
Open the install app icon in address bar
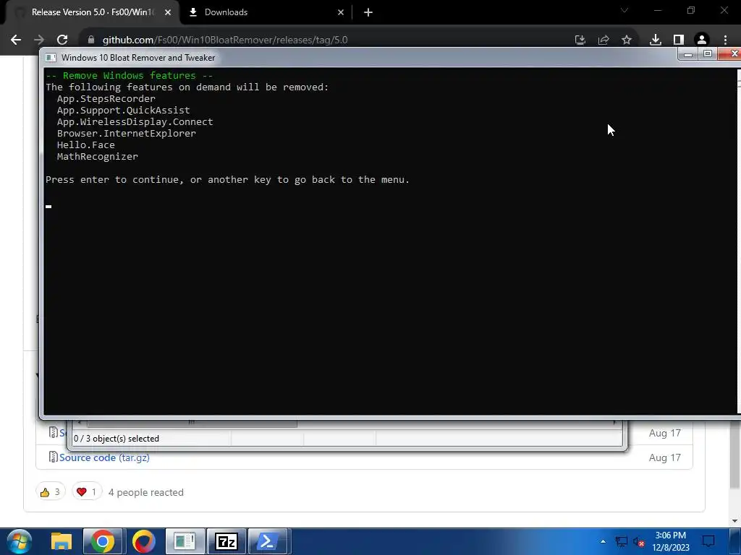580,40
